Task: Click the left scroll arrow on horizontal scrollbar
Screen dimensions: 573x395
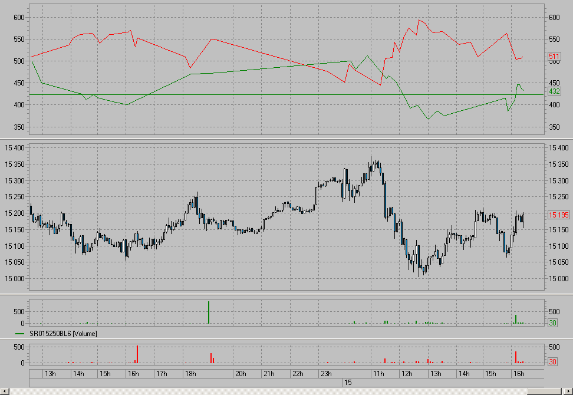Action: click(x=5, y=391)
